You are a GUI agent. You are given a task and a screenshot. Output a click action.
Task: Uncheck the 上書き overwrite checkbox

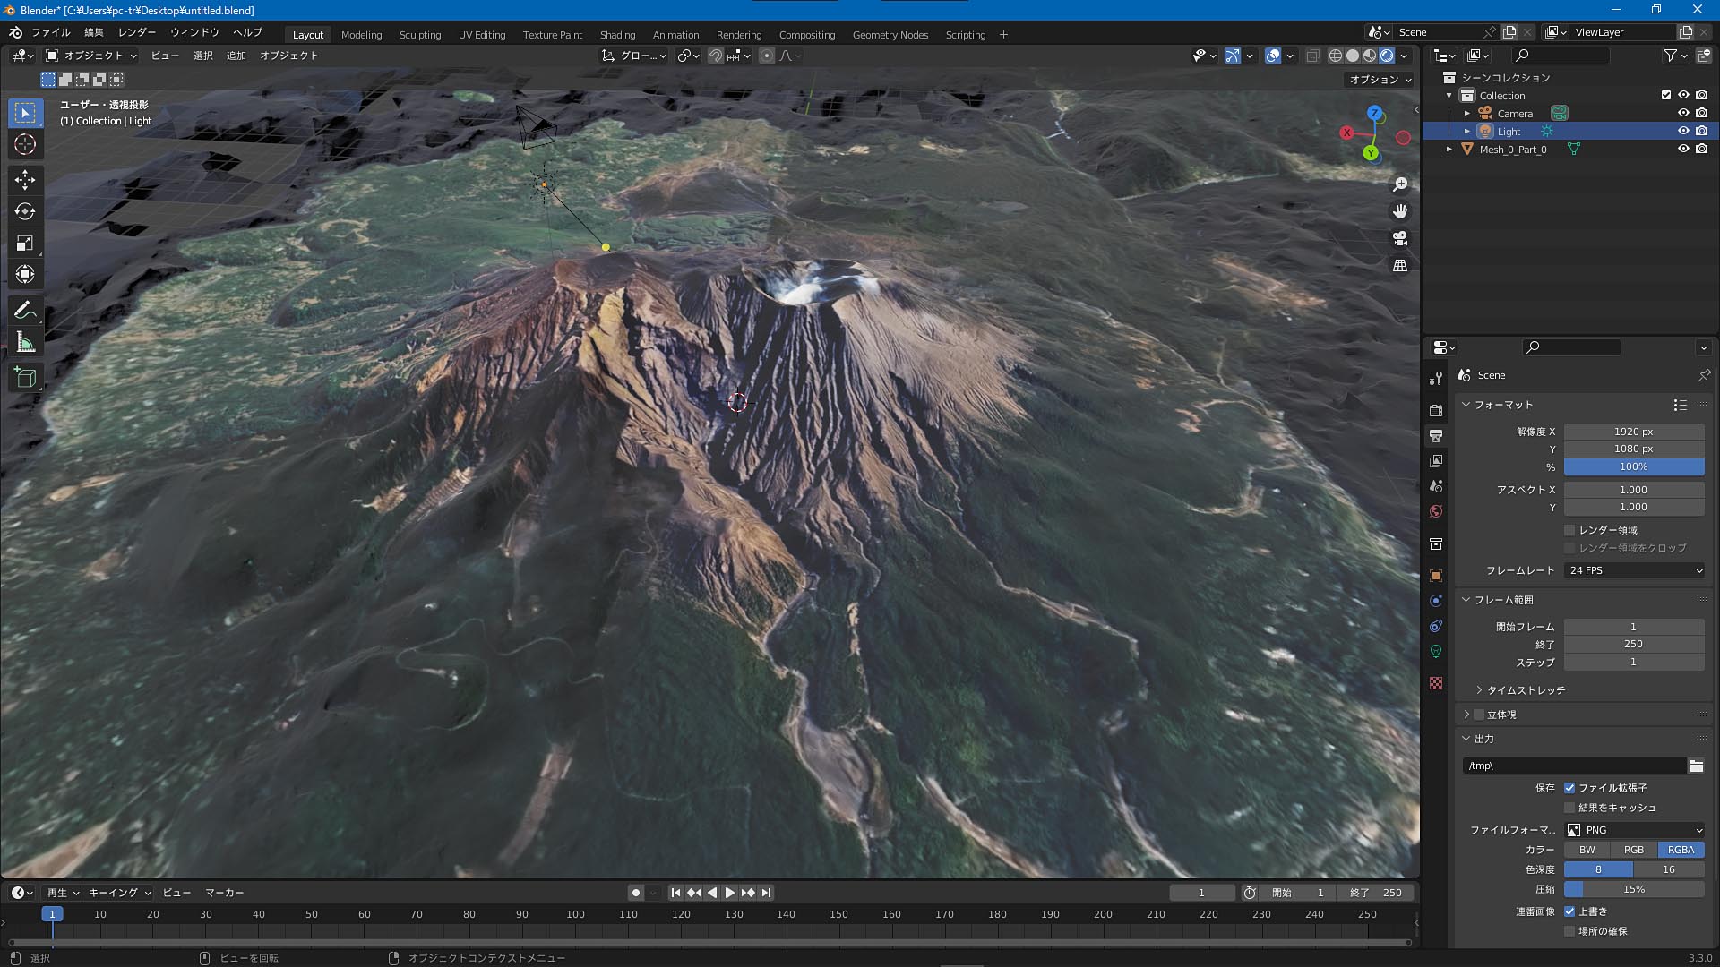pos(1569,911)
